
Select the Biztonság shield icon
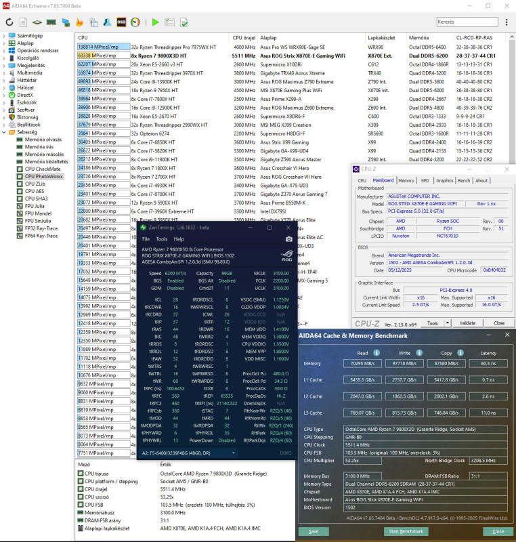coord(12,117)
